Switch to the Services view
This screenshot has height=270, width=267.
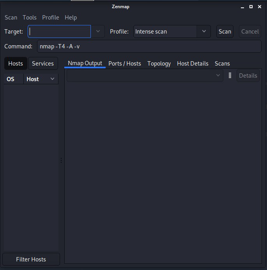pos(43,64)
